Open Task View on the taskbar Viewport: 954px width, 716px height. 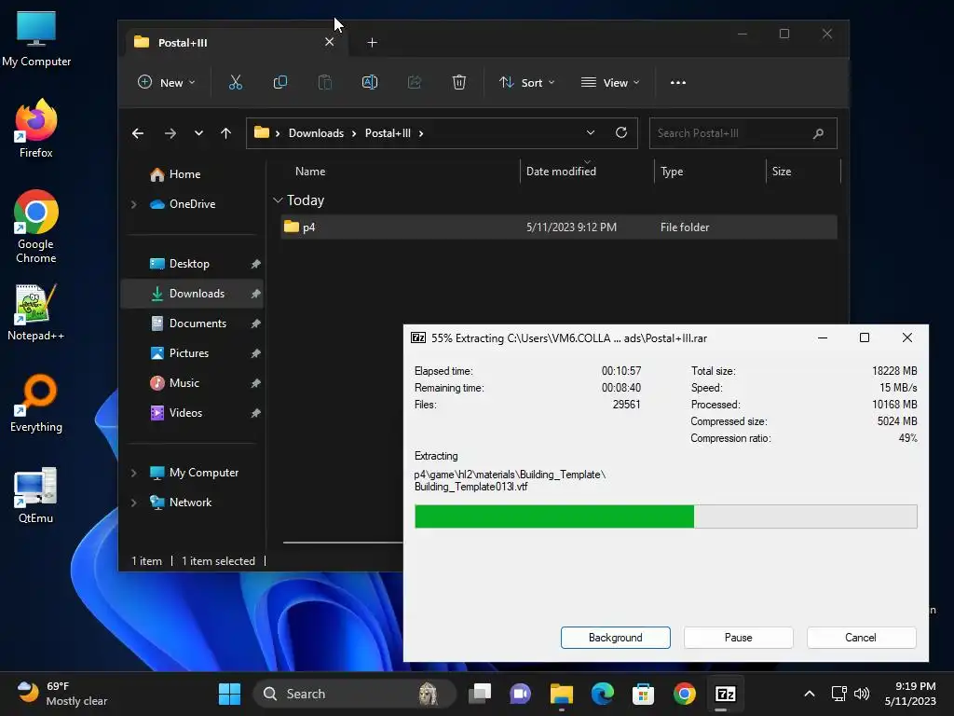tap(480, 694)
